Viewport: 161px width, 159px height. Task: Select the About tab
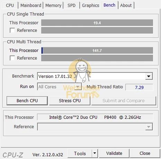point(126,5)
